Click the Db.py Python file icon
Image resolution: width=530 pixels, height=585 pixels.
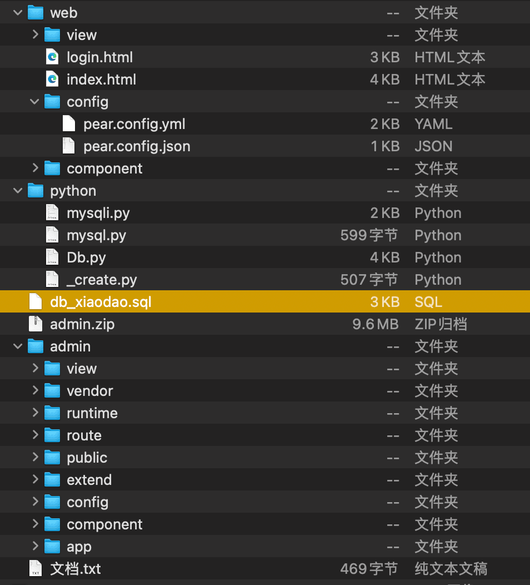point(52,257)
